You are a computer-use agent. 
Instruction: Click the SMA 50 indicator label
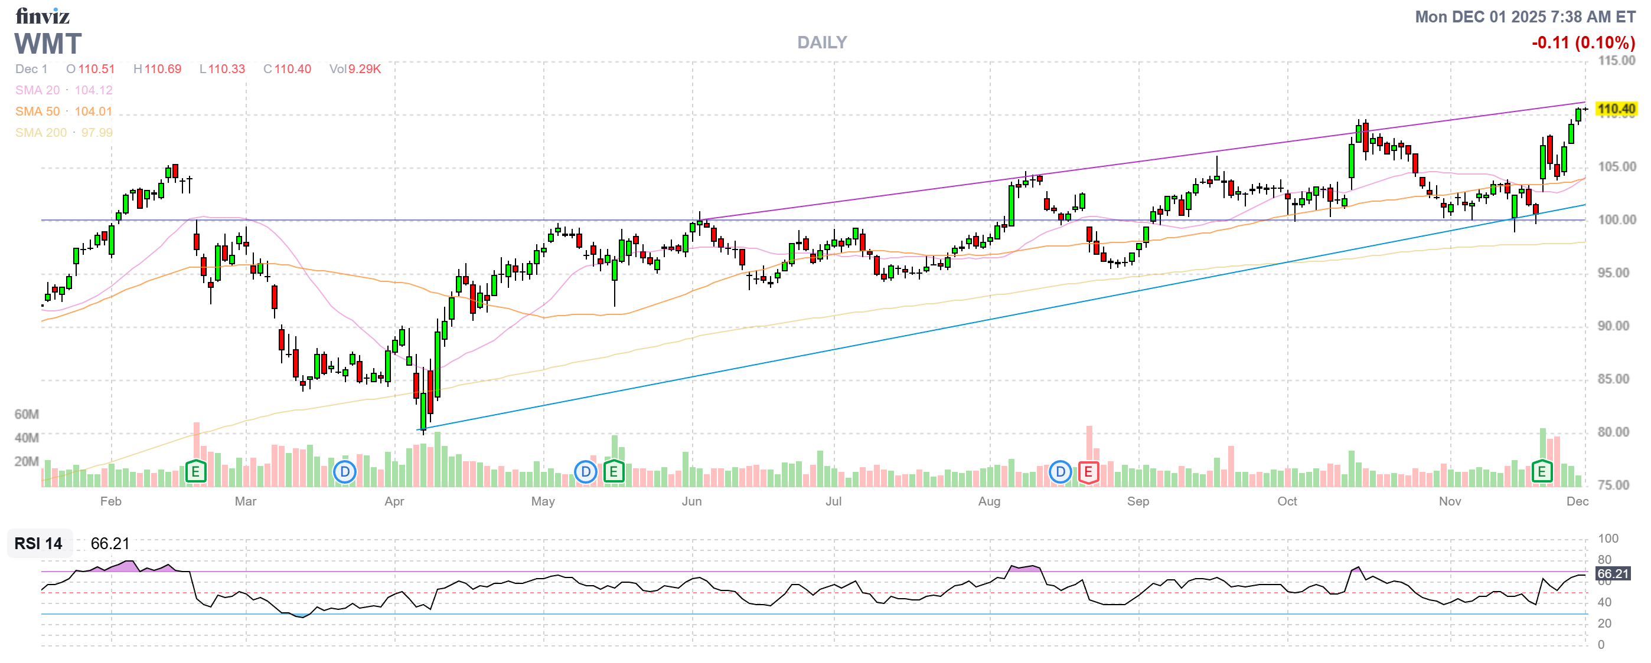37,111
